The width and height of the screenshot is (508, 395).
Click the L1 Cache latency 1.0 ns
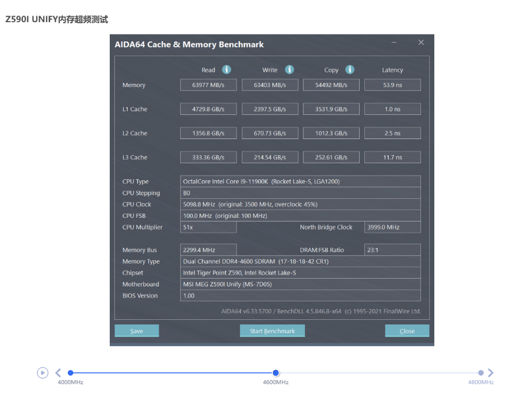pyautogui.click(x=393, y=109)
